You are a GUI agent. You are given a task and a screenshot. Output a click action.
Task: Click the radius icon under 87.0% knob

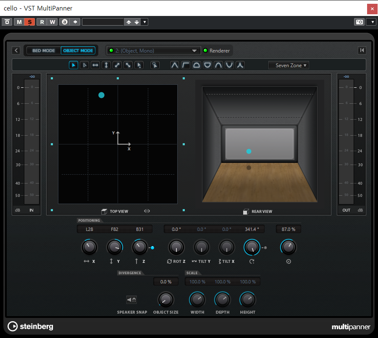coord(288,261)
